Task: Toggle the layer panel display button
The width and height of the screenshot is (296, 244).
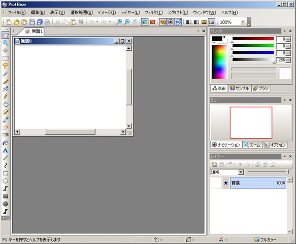Action: tap(178, 22)
